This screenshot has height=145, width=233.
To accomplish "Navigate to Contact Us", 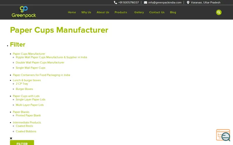I will [157, 12].
